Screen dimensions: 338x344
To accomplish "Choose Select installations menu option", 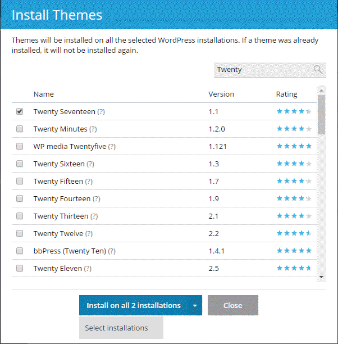I will 117,328.
